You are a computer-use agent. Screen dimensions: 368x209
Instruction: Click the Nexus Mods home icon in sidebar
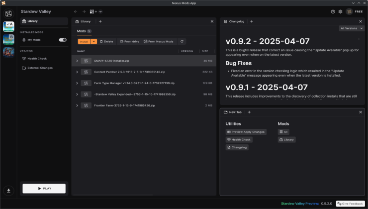pos(8,13)
